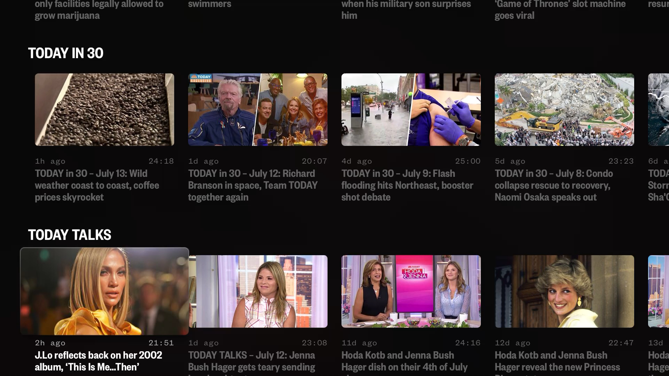
Task: Play the highlighted J.Lo video thumbnail
Action: point(105,291)
